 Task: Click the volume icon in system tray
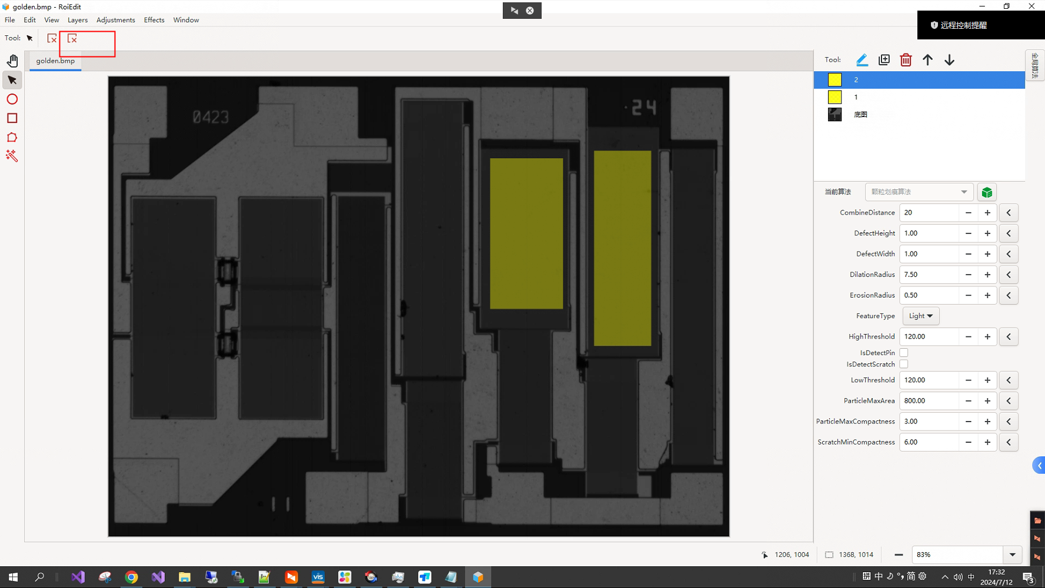958,577
